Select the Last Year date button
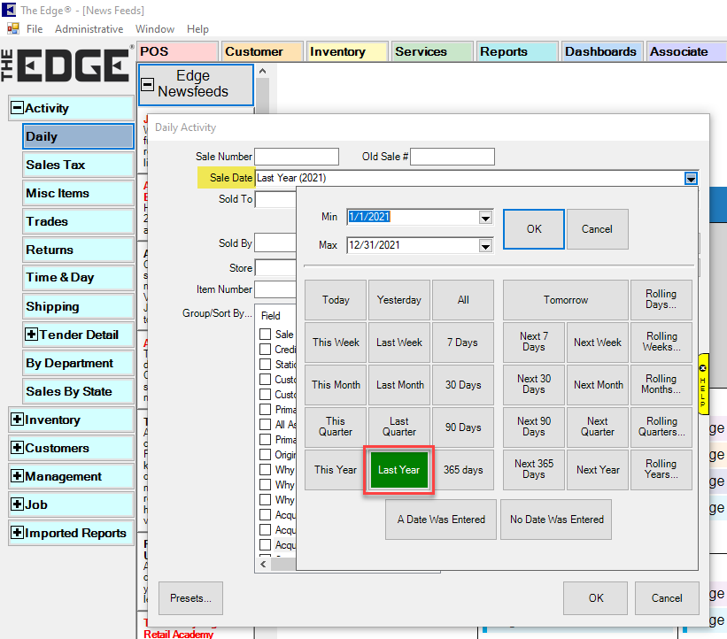Image resolution: width=727 pixels, height=639 pixels. point(398,470)
